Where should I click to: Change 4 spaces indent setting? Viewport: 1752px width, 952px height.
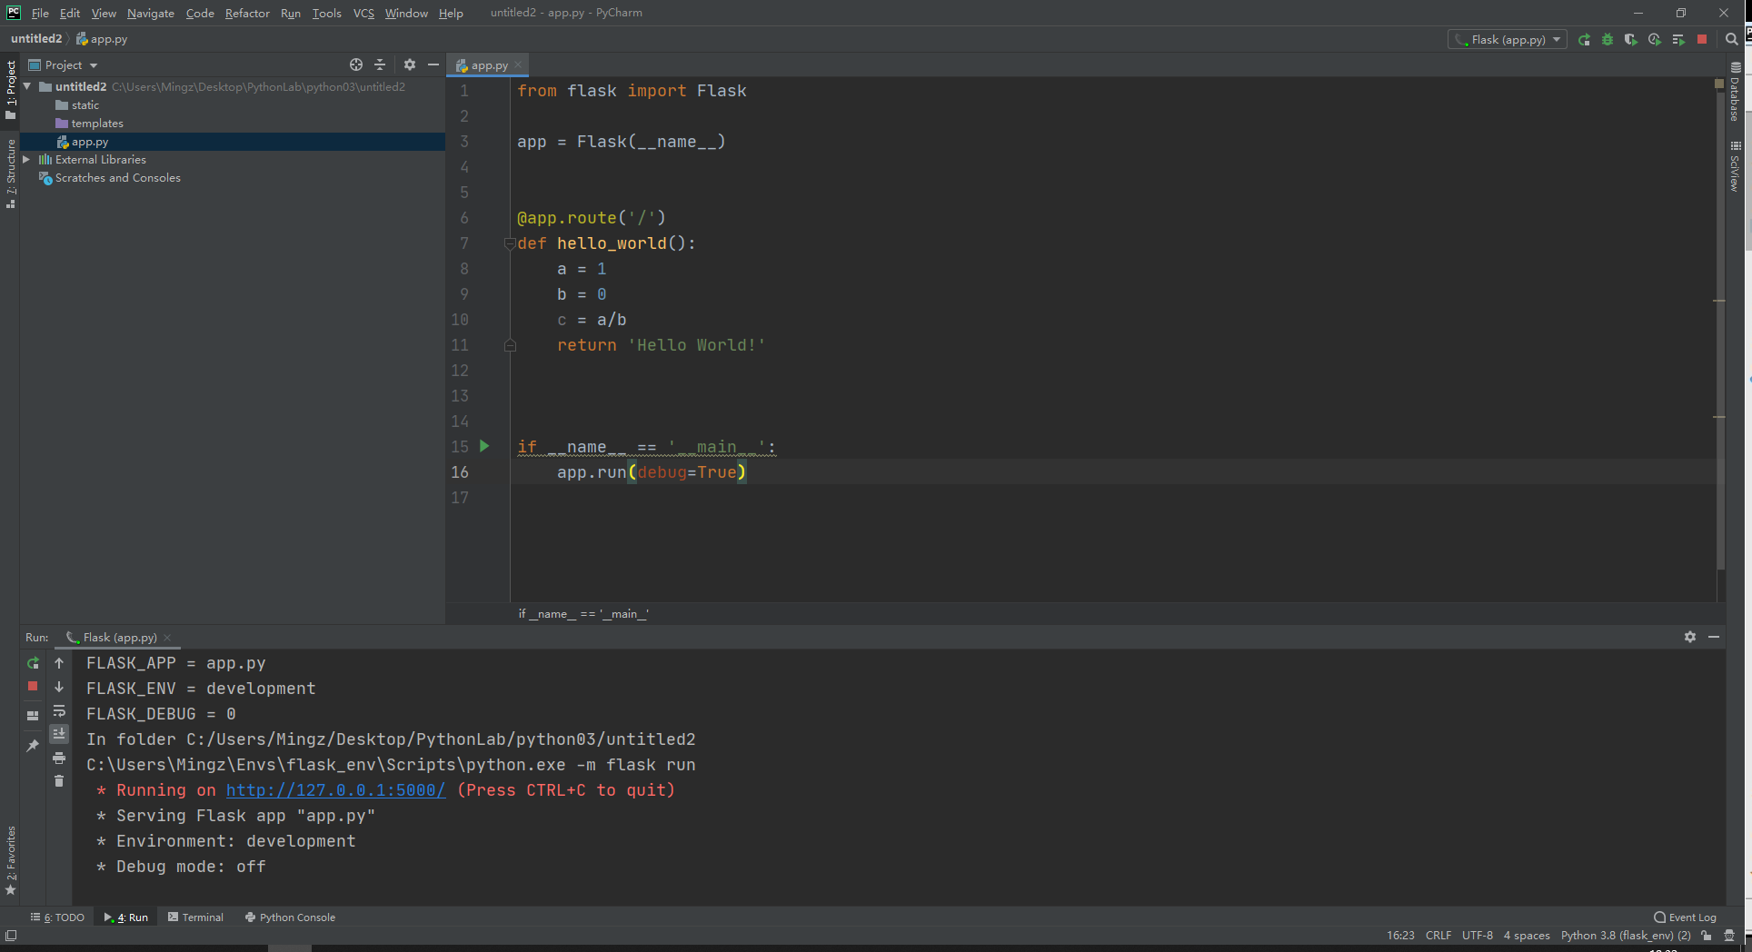click(1527, 936)
